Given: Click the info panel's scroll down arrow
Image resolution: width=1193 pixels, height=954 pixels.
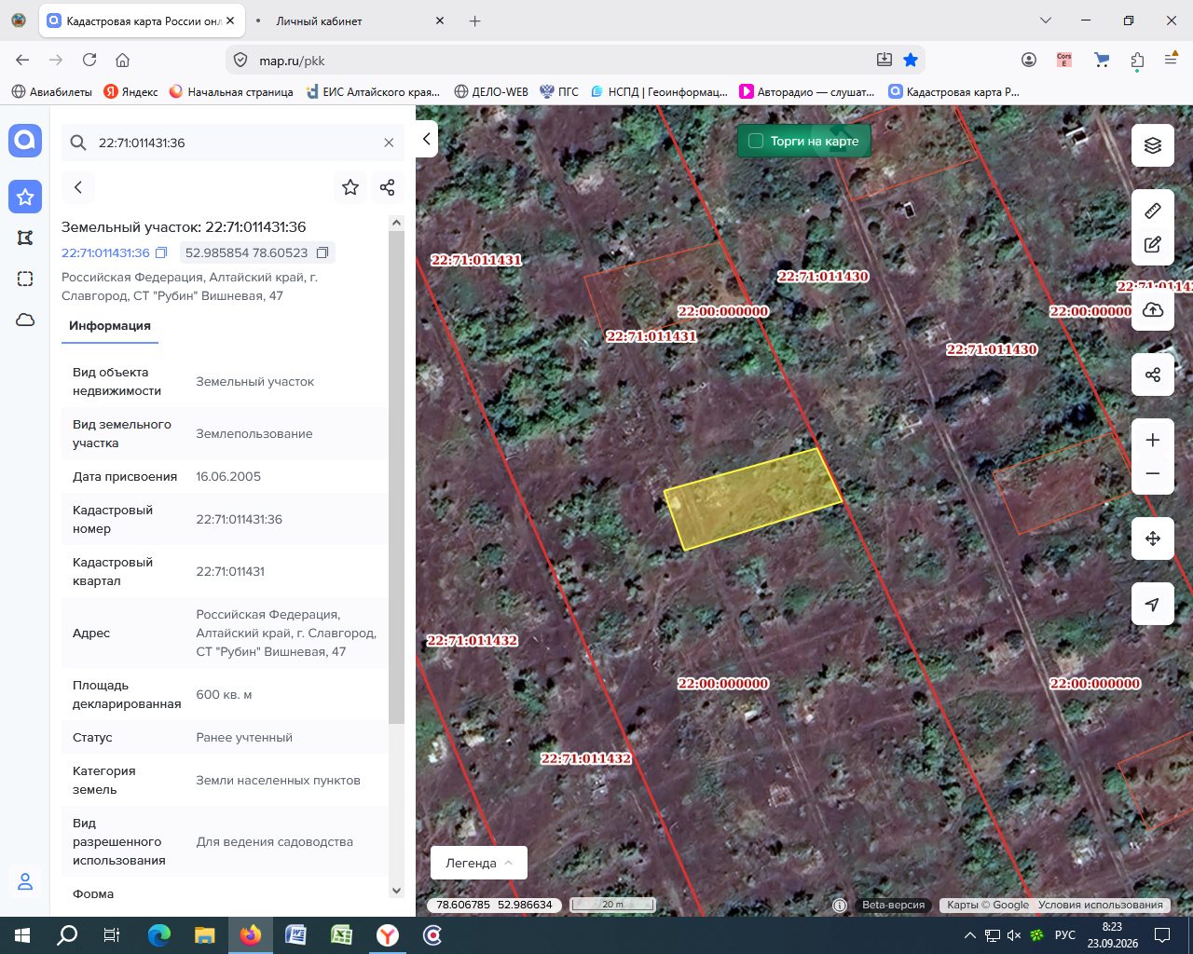Looking at the screenshot, I should pyautogui.click(x=396, y=891).
